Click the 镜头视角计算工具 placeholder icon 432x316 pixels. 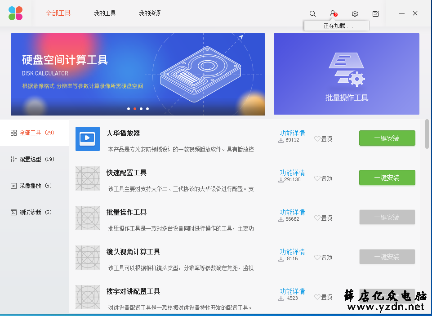click(88, 258)
